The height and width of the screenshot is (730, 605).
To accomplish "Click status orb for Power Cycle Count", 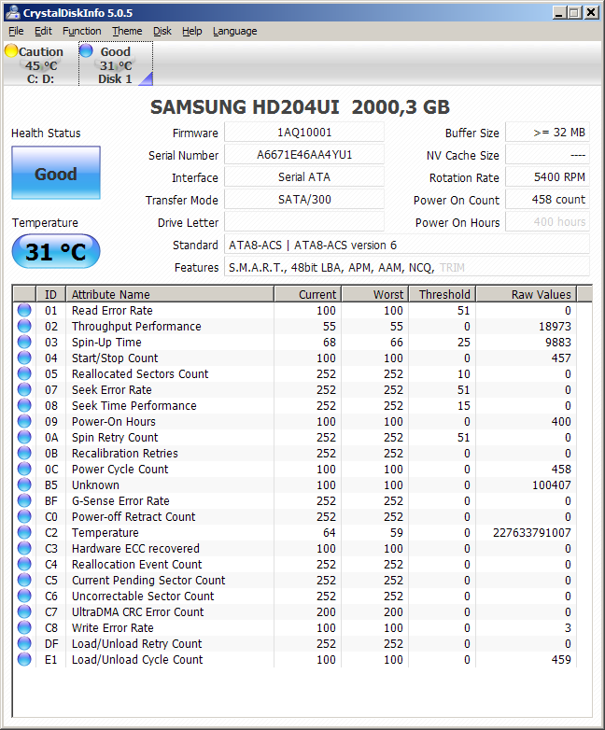I will tap(24, 469).
